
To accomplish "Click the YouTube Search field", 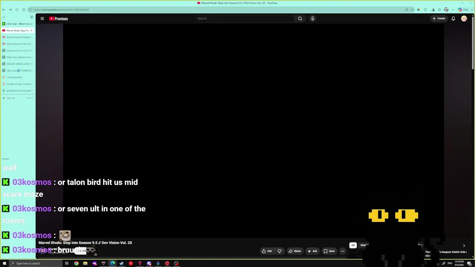I will [x=244, y=19].
